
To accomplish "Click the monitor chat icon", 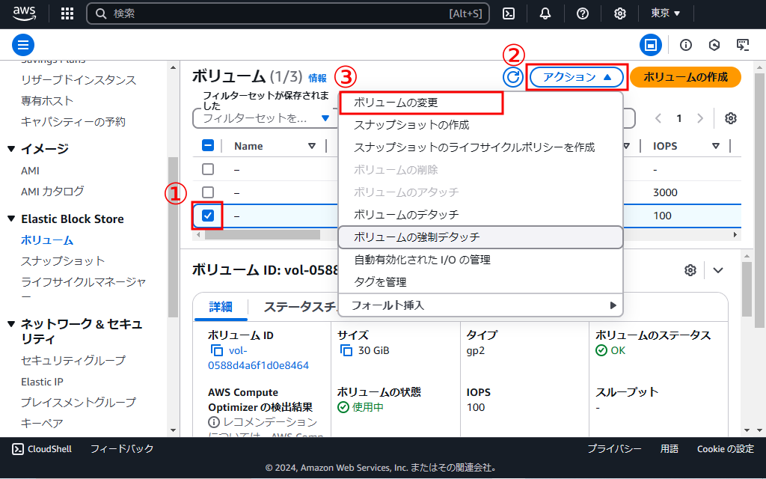I will (x=743, y=45).
